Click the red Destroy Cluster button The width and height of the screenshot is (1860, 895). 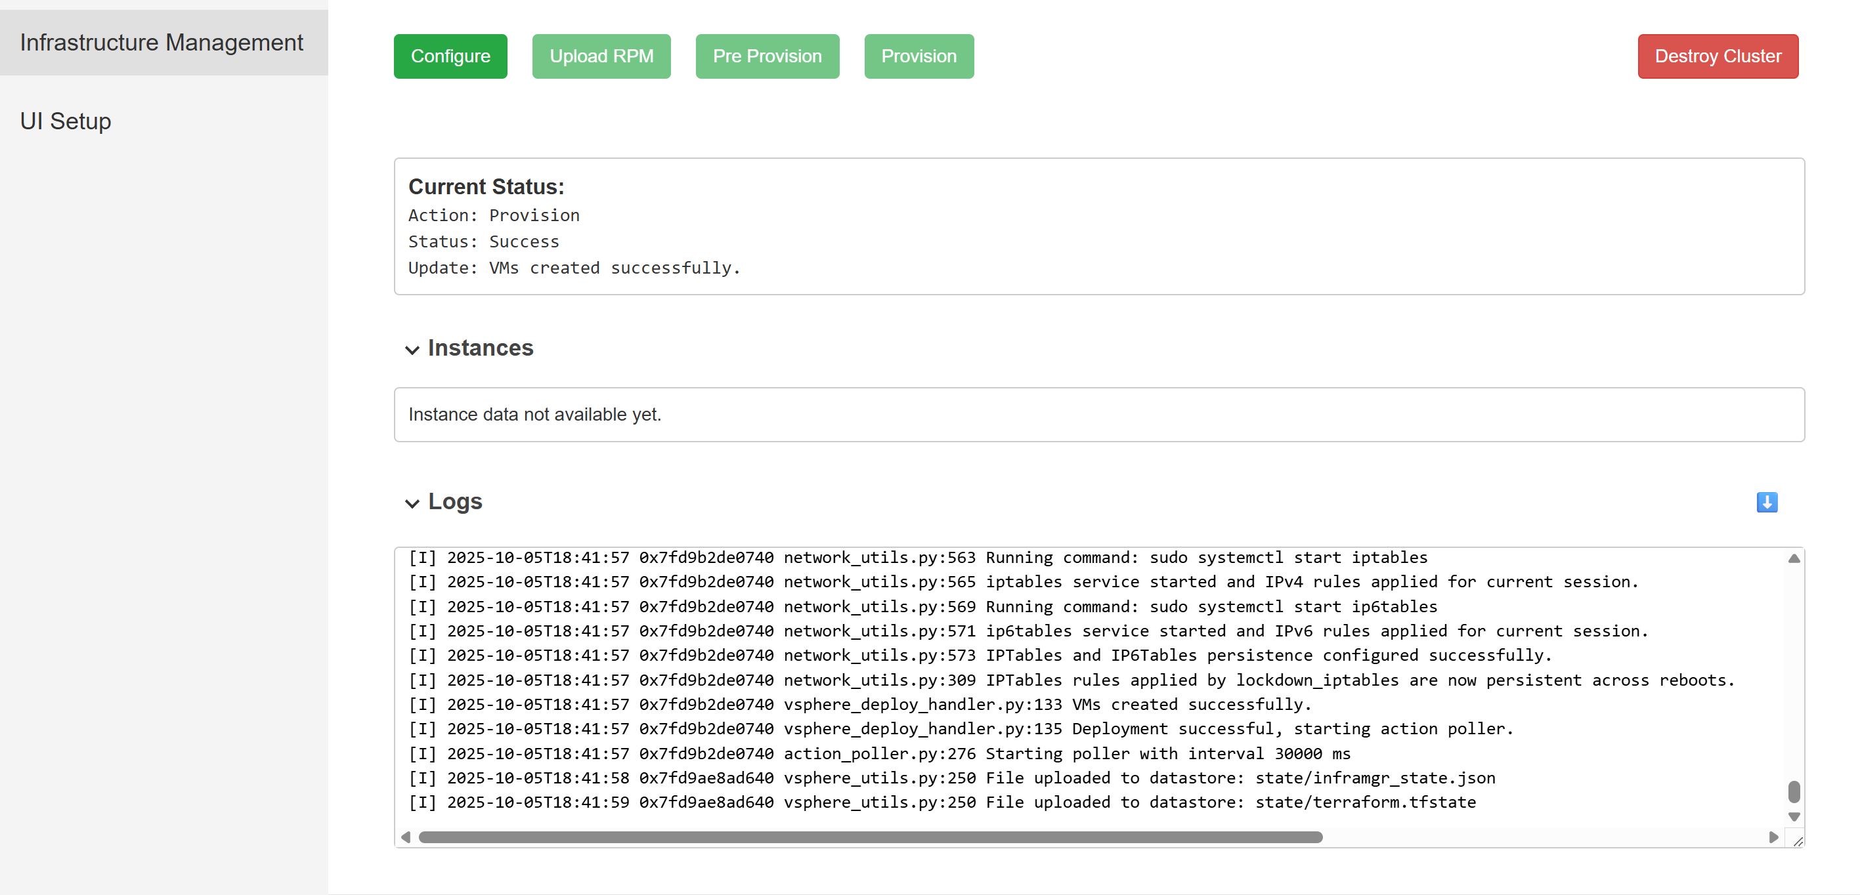pyautogui.click(x=1717, y=56)
